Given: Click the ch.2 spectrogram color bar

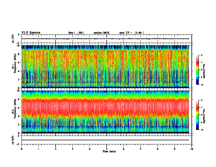Looking at the screenshot, I should click(197, 115).
